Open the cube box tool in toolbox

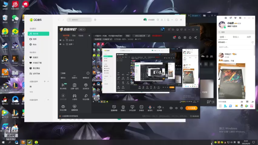pos(86,85)
